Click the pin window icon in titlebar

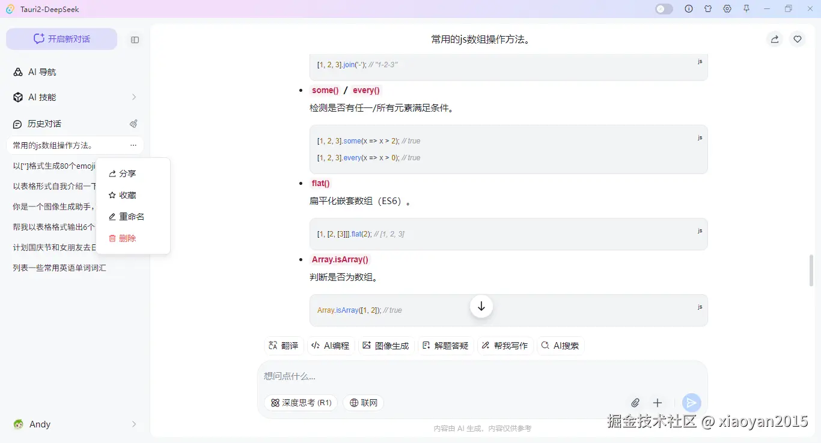tap(746, 9)
